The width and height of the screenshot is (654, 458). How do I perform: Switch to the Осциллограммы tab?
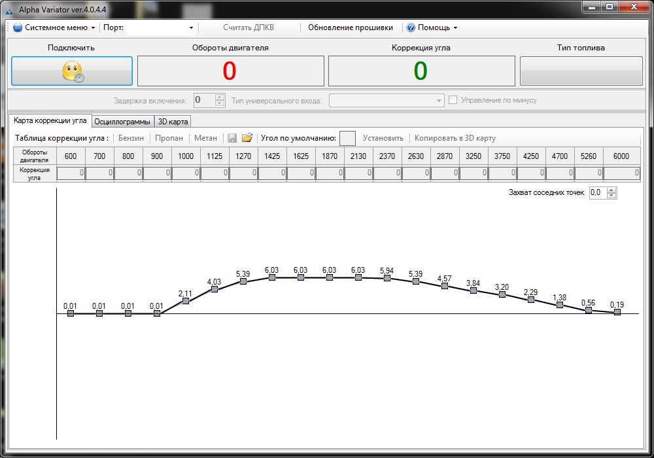pos(122,121)
